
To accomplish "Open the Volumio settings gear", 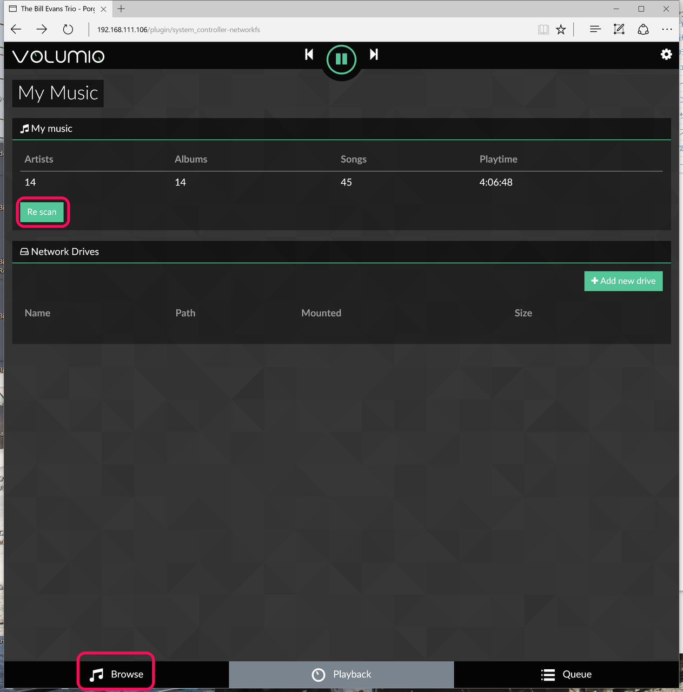I will pyautogui.click(x=666, y=54).
